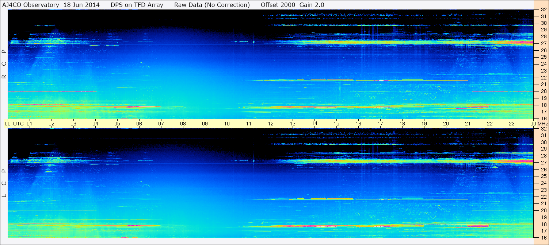The image size is (549, 245).
Task: Select the 11 hour marker on time axis
Action: [249, 124]
